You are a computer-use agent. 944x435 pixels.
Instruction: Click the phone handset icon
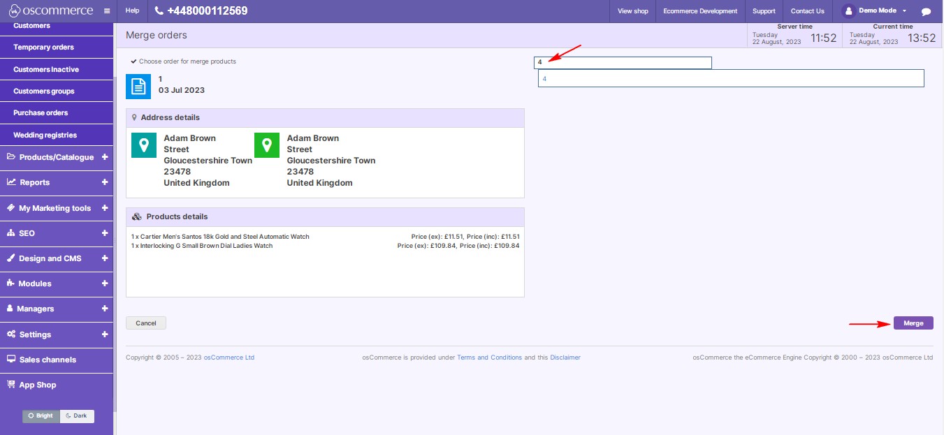click(159, 11)
